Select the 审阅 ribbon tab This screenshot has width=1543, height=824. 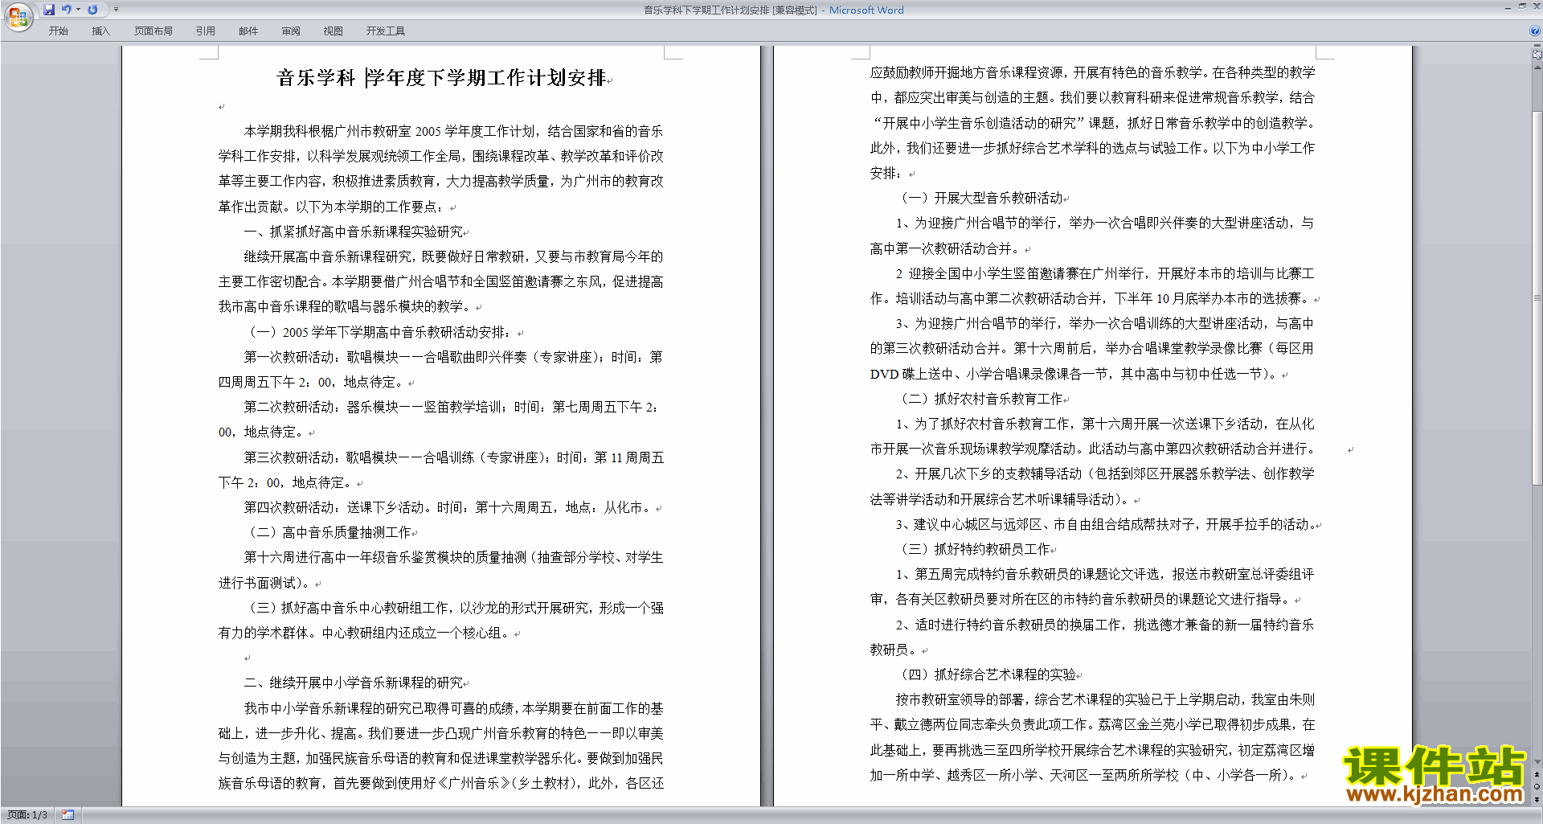coord(291,31)
